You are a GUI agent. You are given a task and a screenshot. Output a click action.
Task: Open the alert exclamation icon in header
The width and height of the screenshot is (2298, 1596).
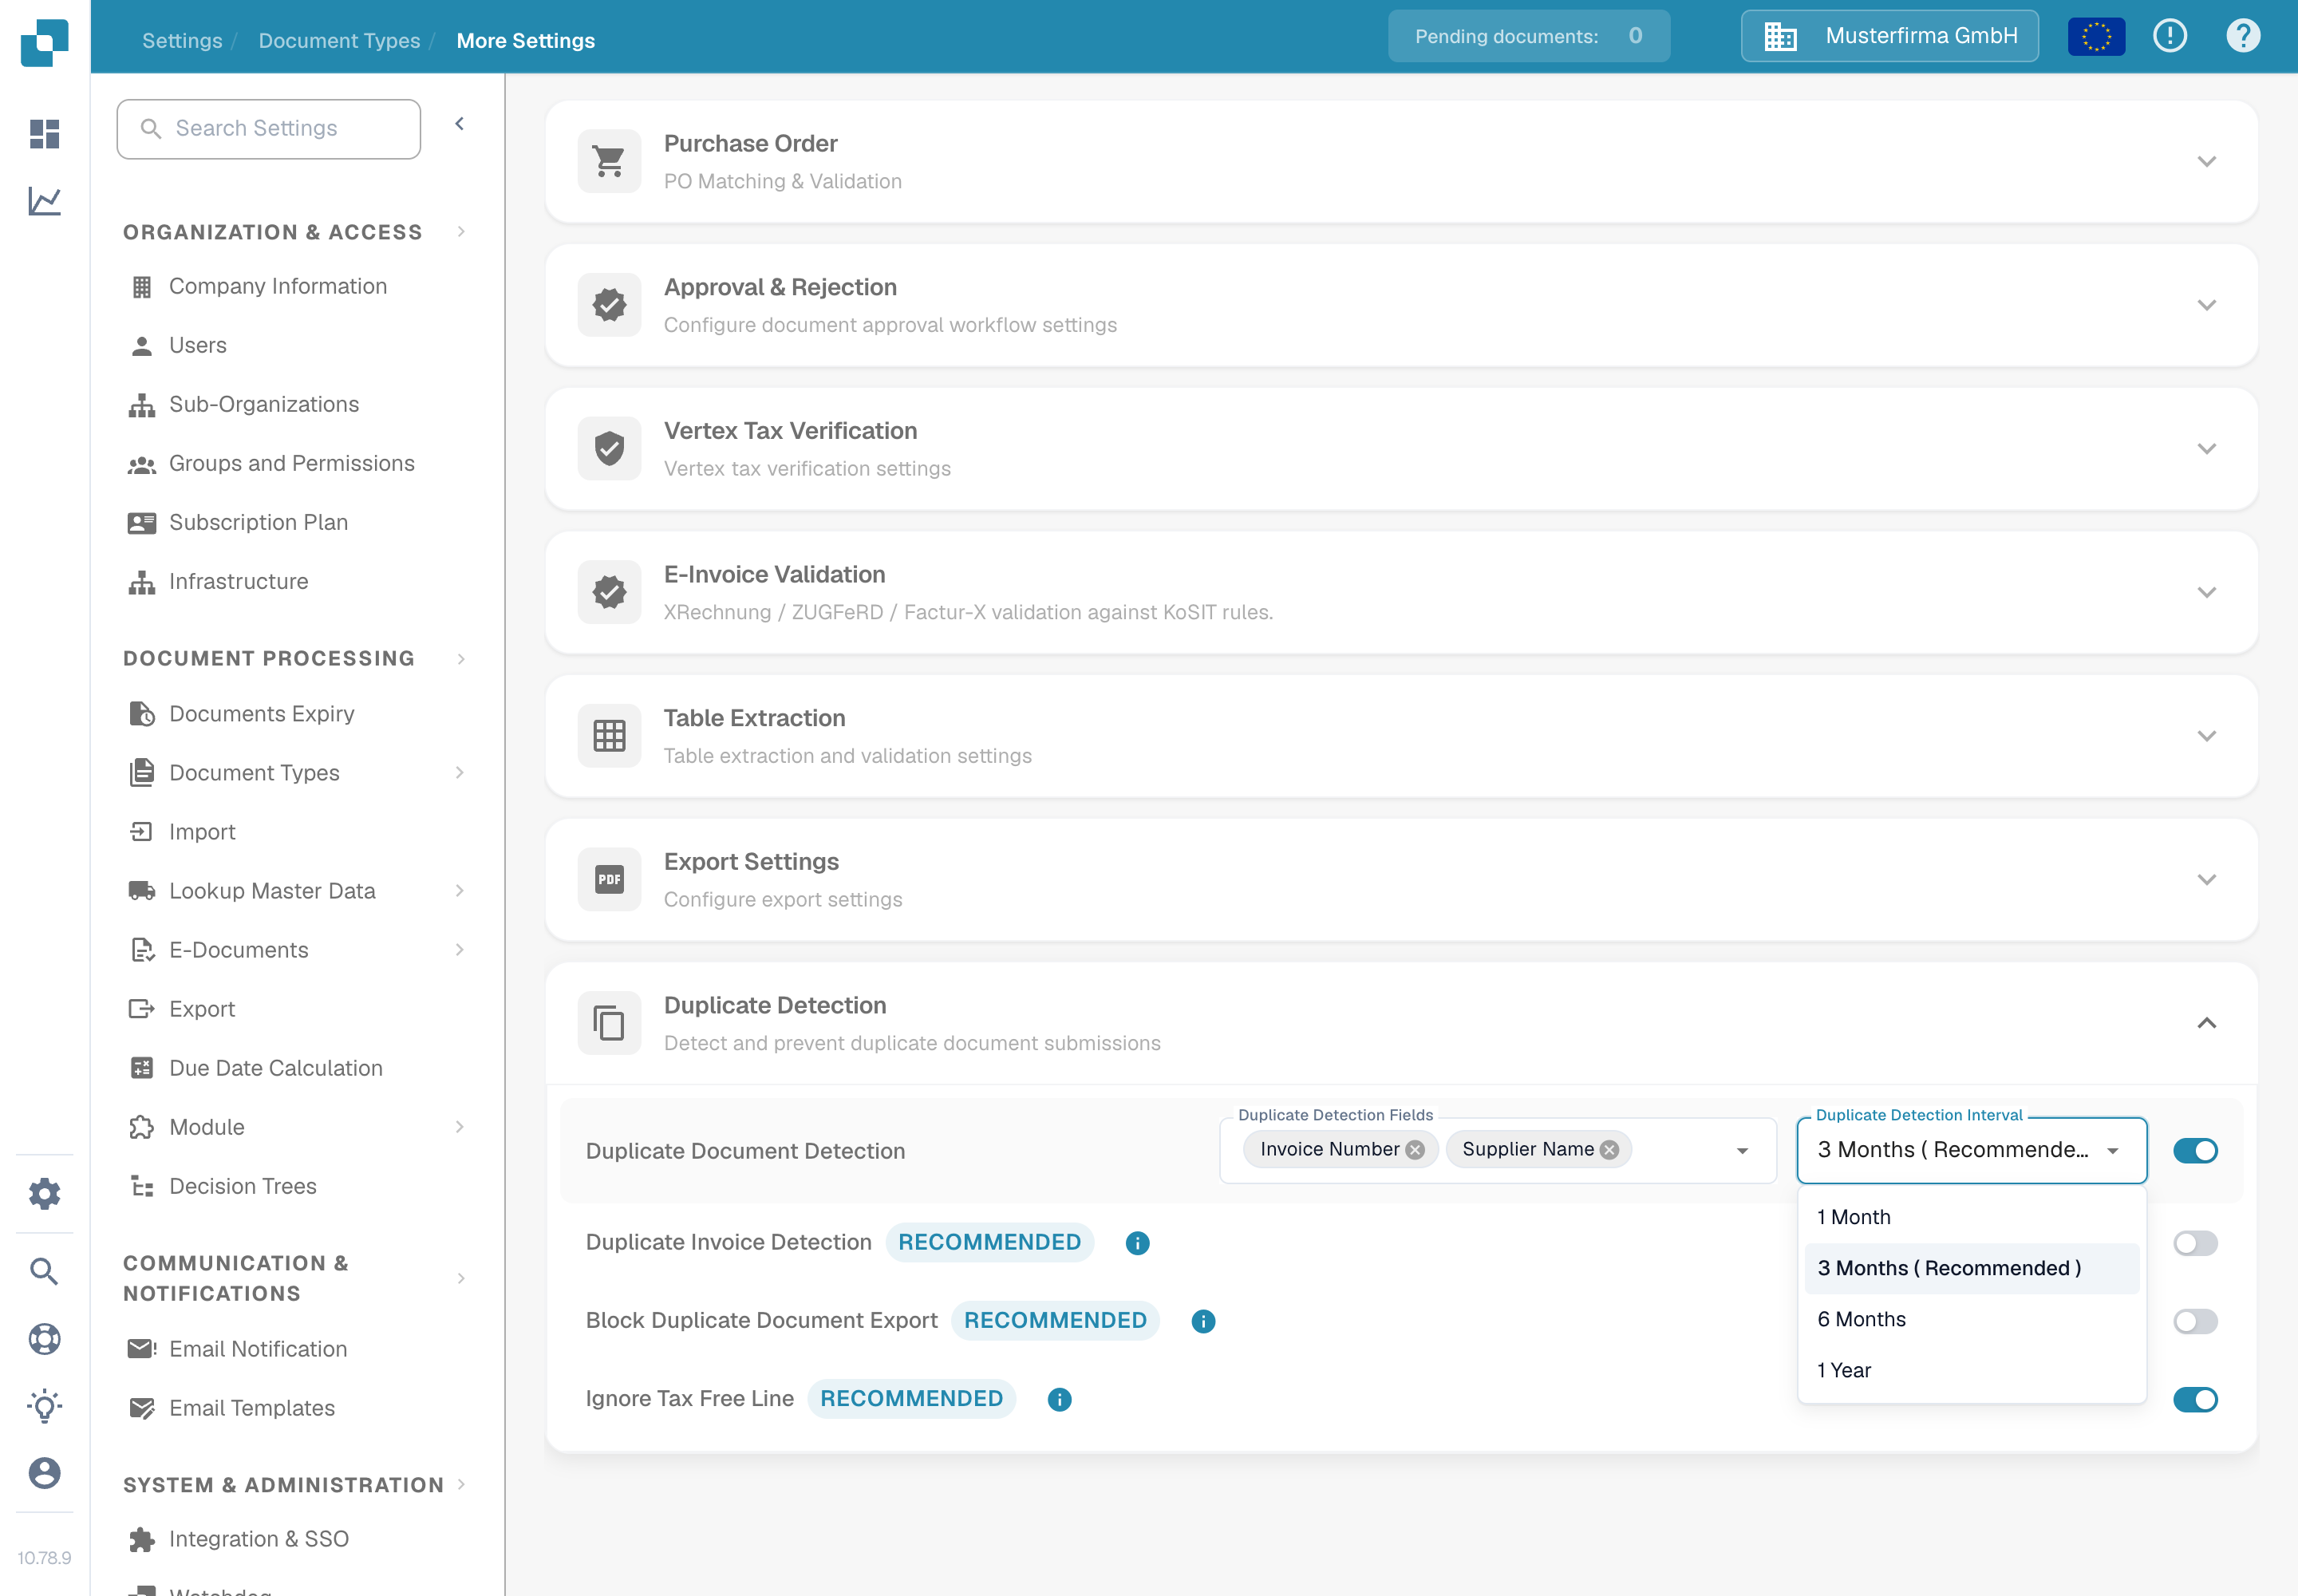click(2170, 36)
